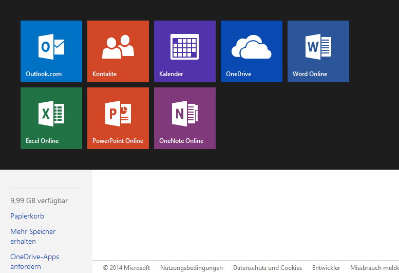Open the PowerPoint Online tile
This screenshot has height=273, width=399.
click(118, 118)
